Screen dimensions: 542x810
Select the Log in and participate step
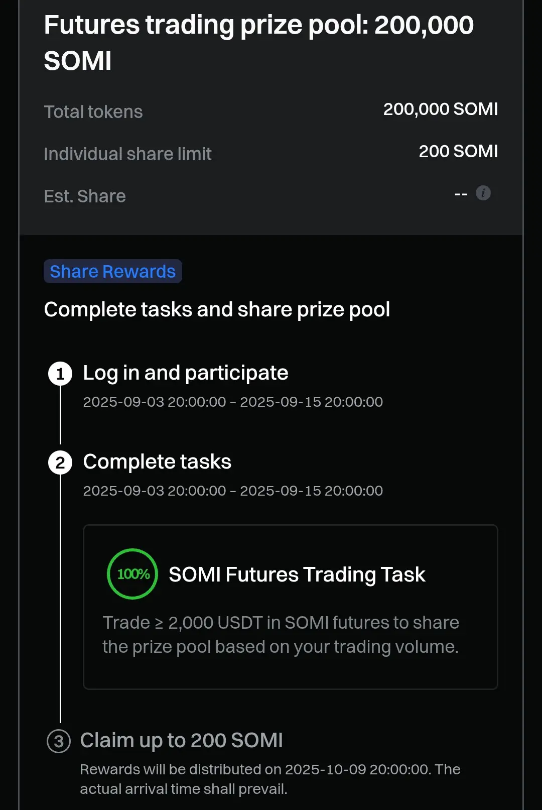click(x=186, y=373)
